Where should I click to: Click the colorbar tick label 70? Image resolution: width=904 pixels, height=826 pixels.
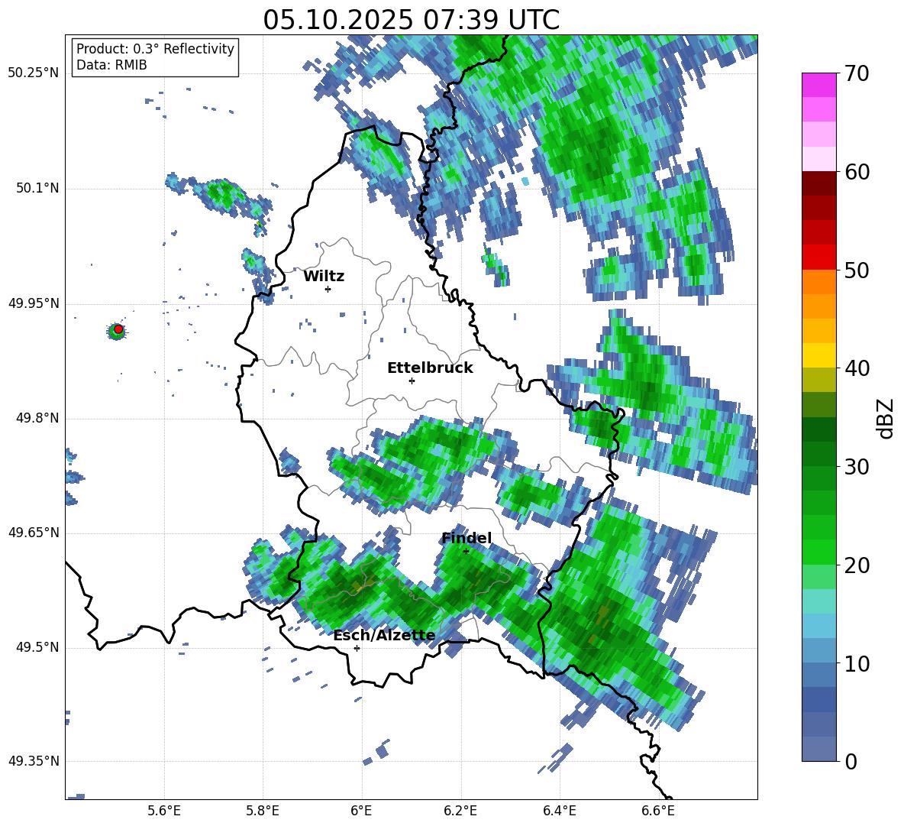(x=857, y=74)
